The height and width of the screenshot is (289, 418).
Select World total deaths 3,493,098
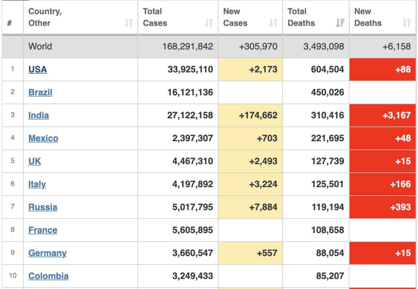pos(324,46)
